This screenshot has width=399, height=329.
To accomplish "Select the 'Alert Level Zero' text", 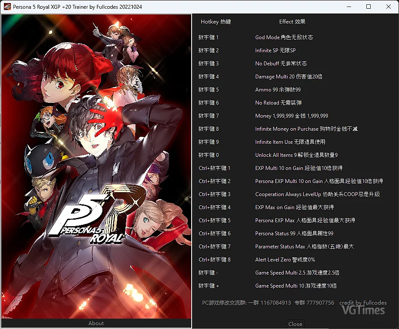I will coord(285,259).
